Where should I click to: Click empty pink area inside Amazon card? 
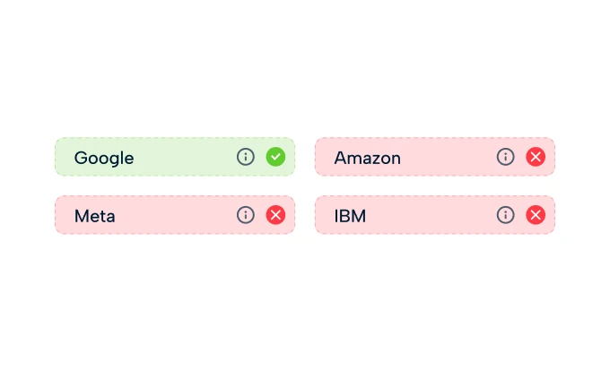pos(449,157)
